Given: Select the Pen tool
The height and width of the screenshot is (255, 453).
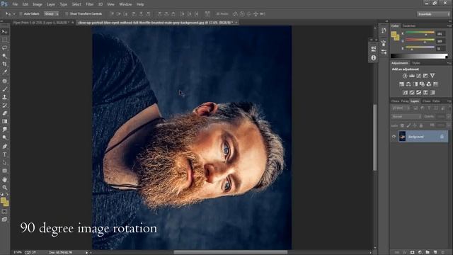Looking at the screenshot, I should tap(4, 147).
